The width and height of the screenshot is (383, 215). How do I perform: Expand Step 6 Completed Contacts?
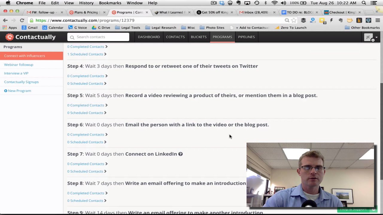coord(87,135)
